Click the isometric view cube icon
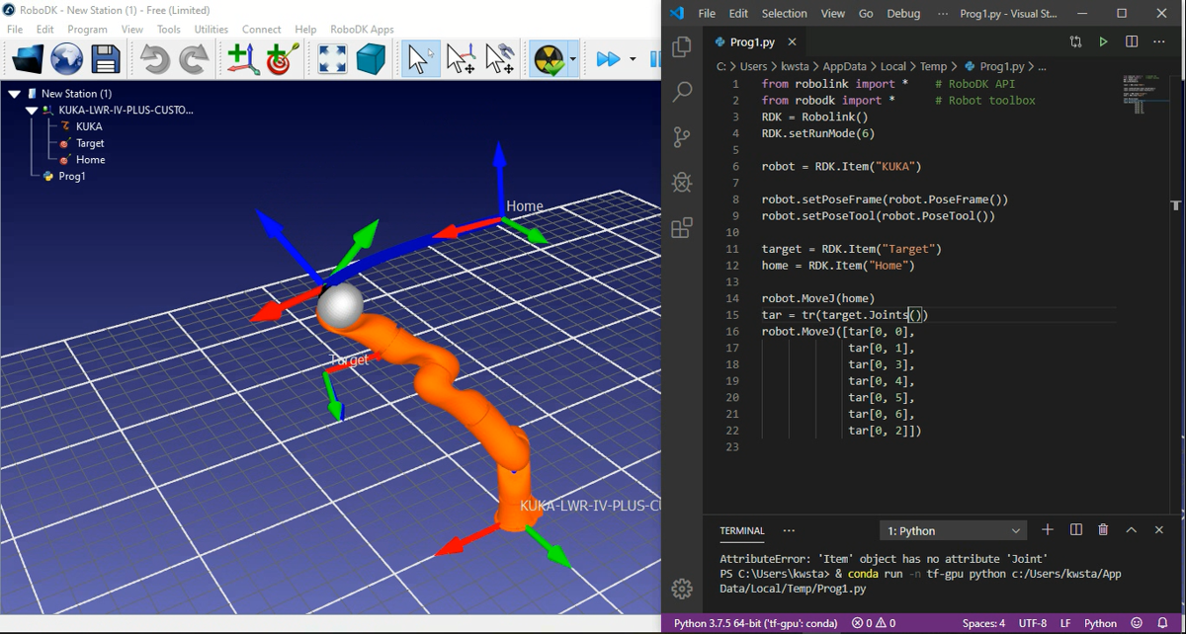This screenshot has width=1186, height=634. coord(372,59)
